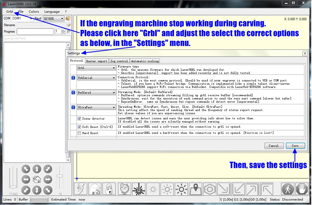Screen dimensions: 312x205
Task: Click the hexagon frame toolbar icon
Action: [210, 189]
